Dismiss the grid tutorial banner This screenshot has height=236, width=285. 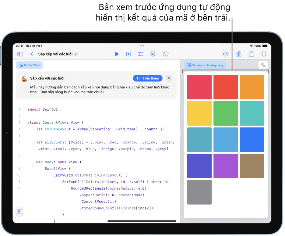tap(169, 78)
